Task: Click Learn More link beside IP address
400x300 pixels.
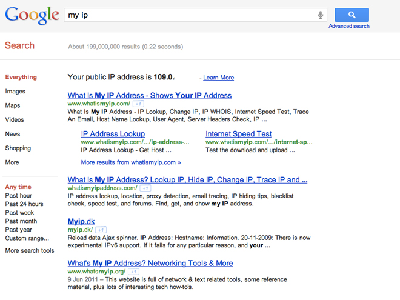Action: [218, 78]
